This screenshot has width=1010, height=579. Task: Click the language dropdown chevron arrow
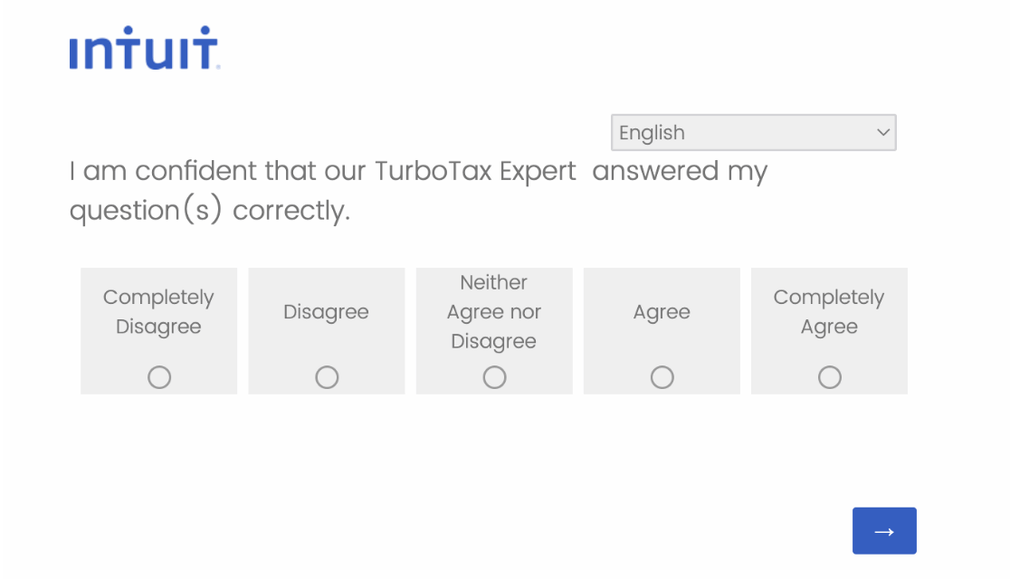coord(883,133)
